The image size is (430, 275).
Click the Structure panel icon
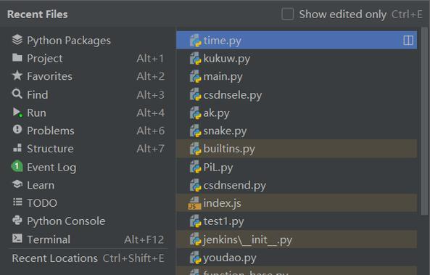(17, 148)
